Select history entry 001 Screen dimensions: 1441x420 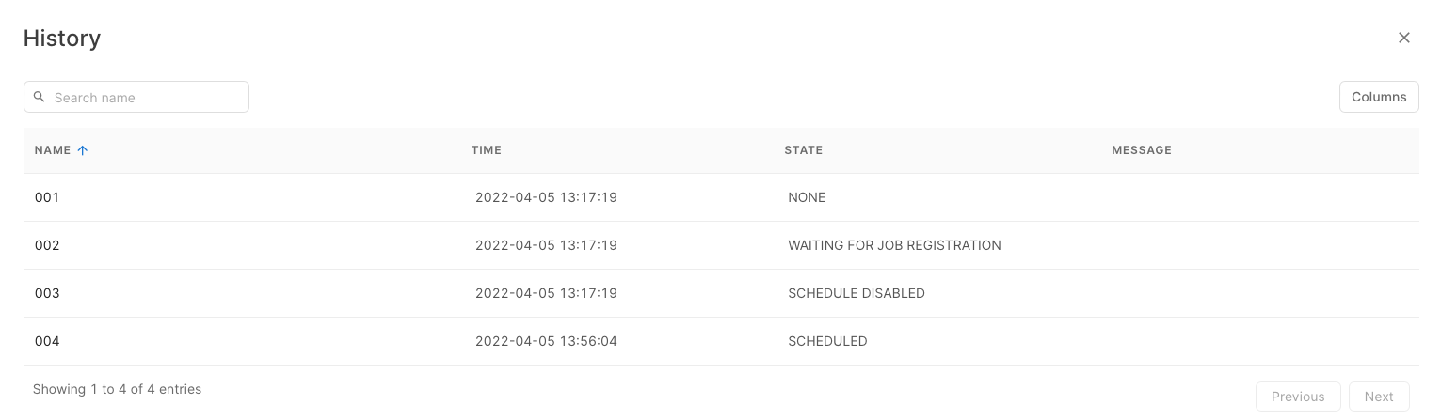coord(47,197)
